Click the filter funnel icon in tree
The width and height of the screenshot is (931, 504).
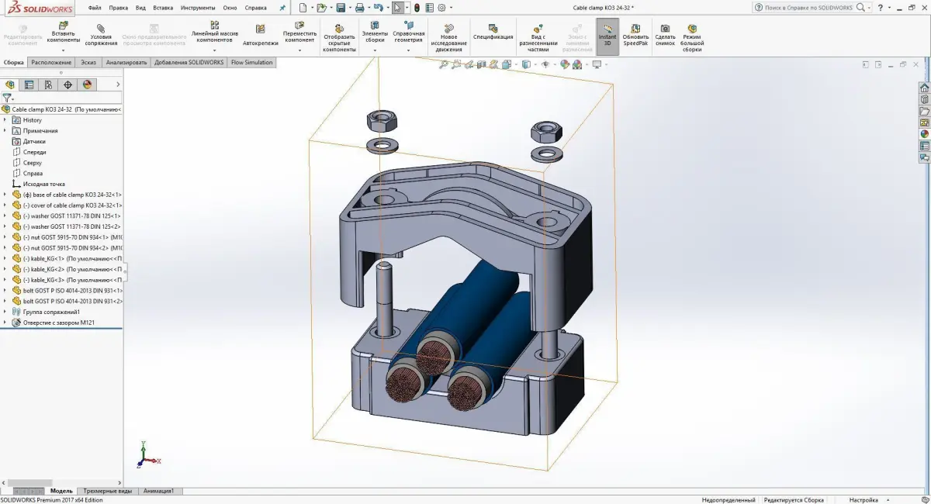coord(6,98)
